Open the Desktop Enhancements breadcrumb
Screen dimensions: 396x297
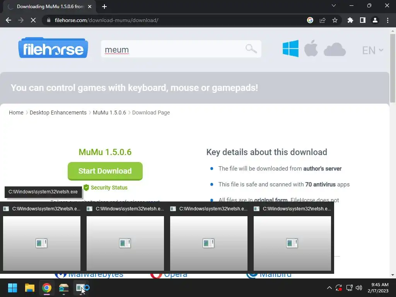point(58,113)
